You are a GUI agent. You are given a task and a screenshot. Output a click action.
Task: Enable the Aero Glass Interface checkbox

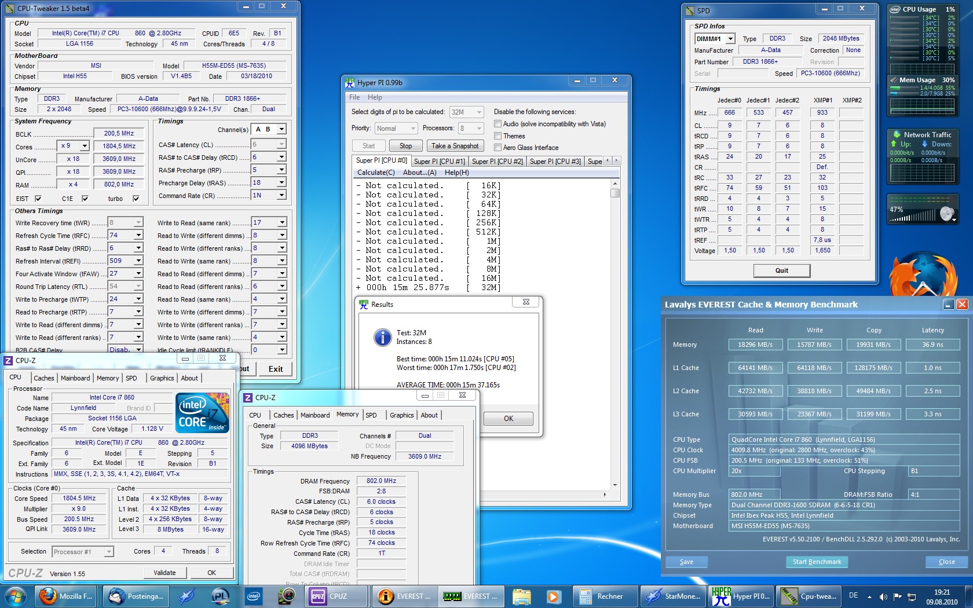(x=498, y=148)
